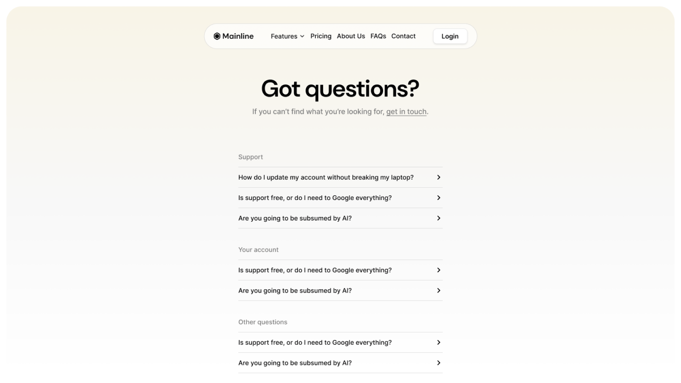Click chevron on Other questions 'Is support free' row

pyautogui.click(x=439, y=342)
